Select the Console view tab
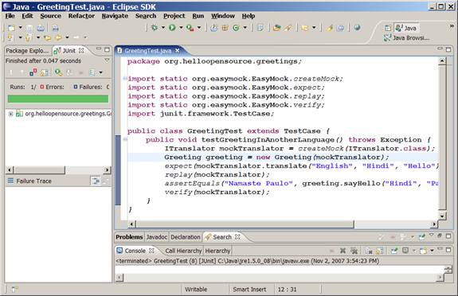The width and height of the screenshot is (458, 296). [135, 251]
